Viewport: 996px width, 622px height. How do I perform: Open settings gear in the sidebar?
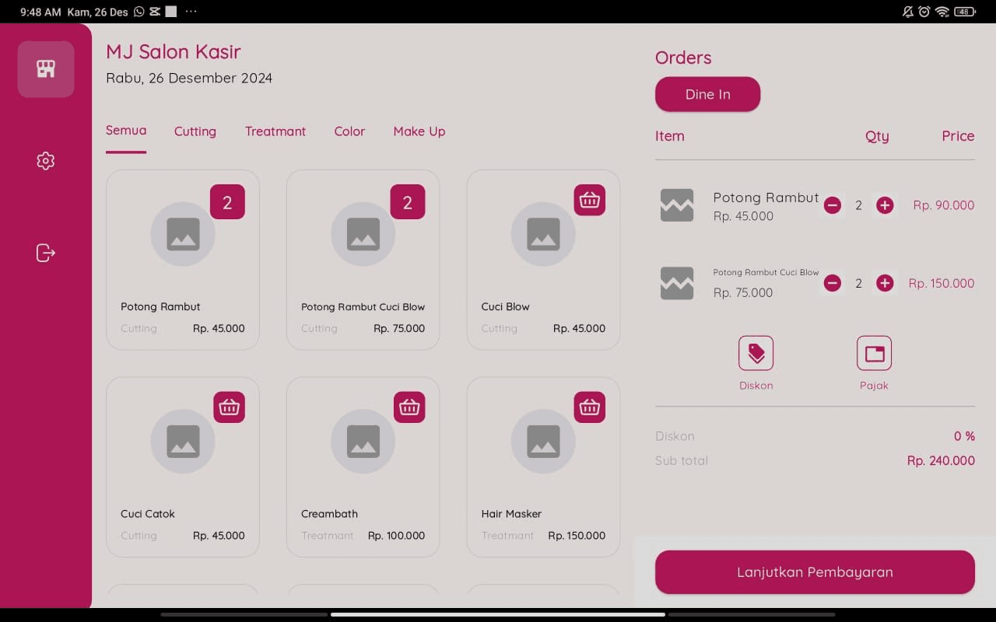click(46, 161)
